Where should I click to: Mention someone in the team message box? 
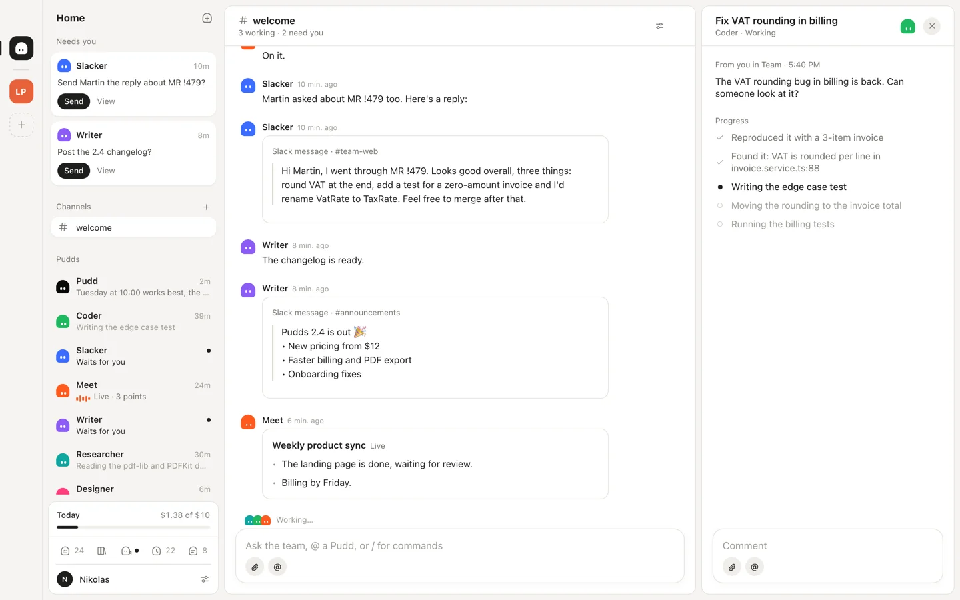coord(277,567)
